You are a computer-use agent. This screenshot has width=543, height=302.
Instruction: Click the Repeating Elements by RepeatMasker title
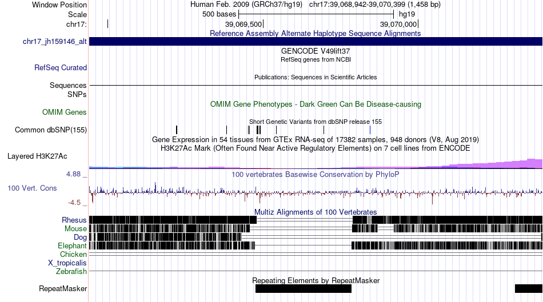316,280
